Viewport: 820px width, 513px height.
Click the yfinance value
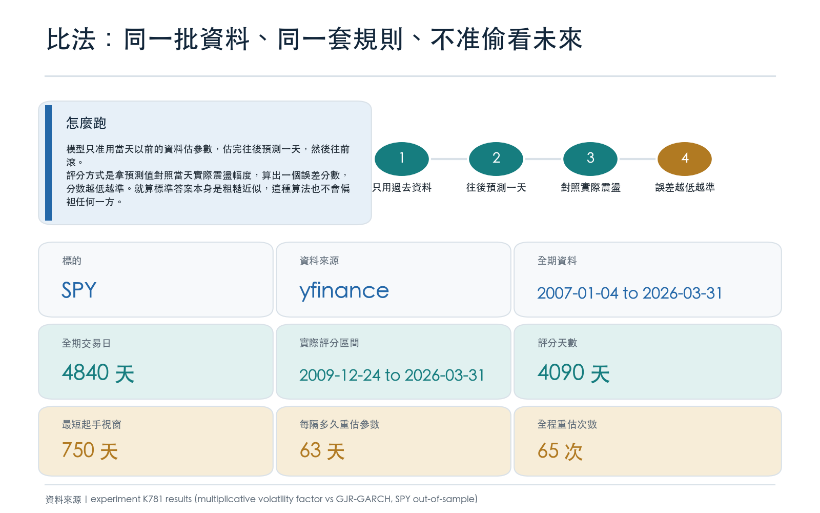[x=344, y=291]
